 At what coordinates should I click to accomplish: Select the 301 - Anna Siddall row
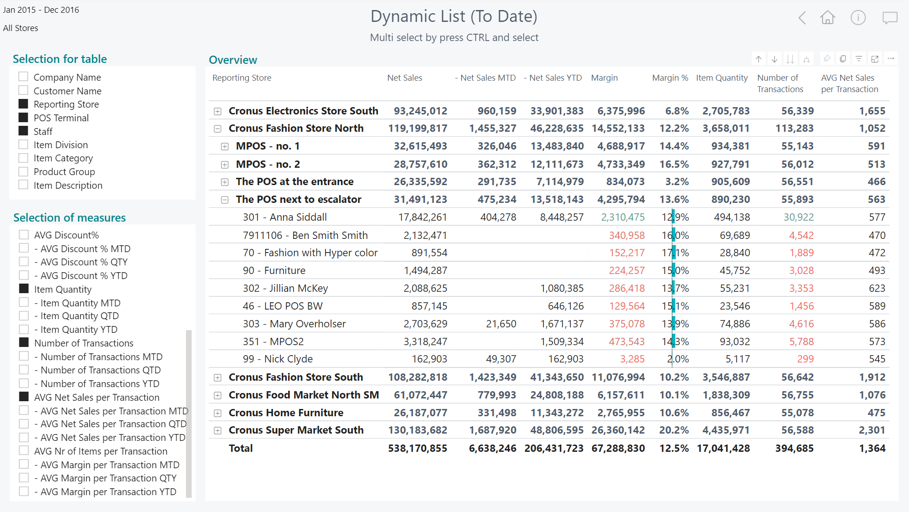pos(284,217)
